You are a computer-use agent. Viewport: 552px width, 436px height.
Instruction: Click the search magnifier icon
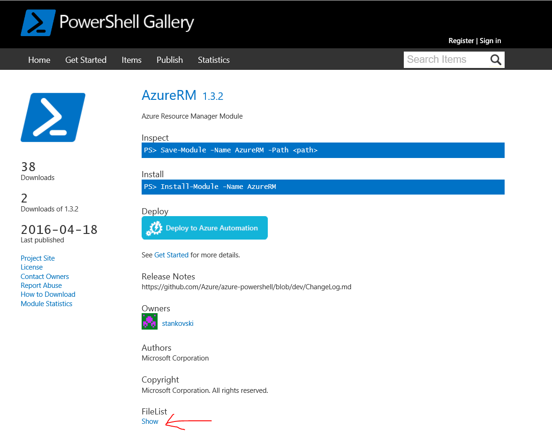[x=495, y=60]
